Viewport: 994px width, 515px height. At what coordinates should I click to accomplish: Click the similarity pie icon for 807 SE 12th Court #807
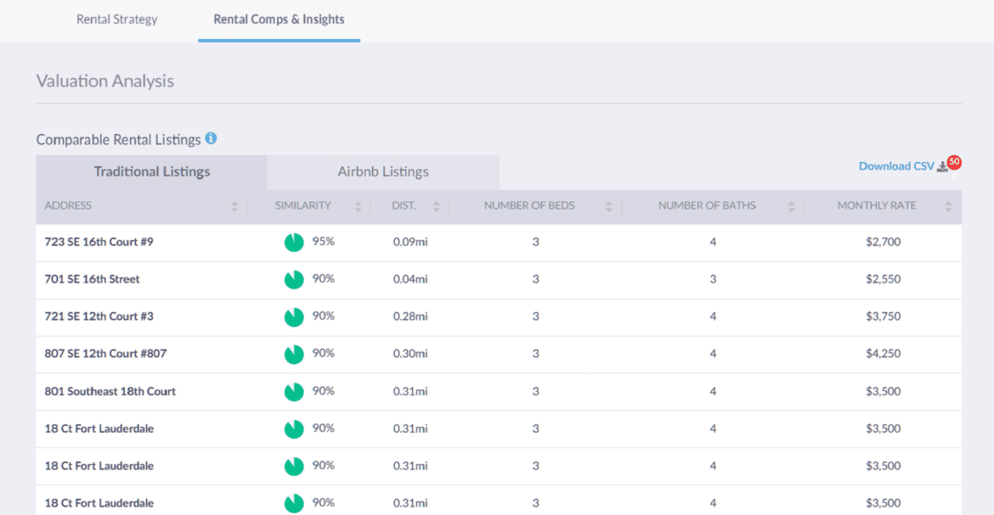tap(294, 355)
